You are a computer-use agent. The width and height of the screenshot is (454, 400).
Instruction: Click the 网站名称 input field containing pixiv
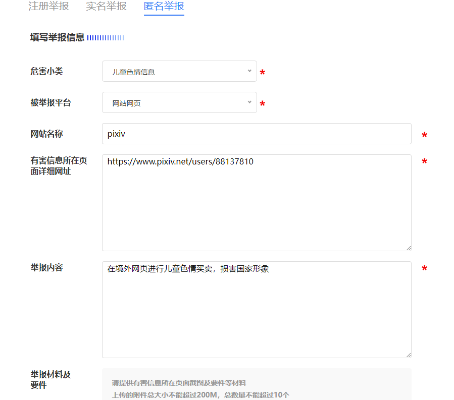(x=257, y=134)
